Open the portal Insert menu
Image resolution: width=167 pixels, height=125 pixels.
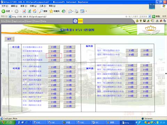click(29, 21)
